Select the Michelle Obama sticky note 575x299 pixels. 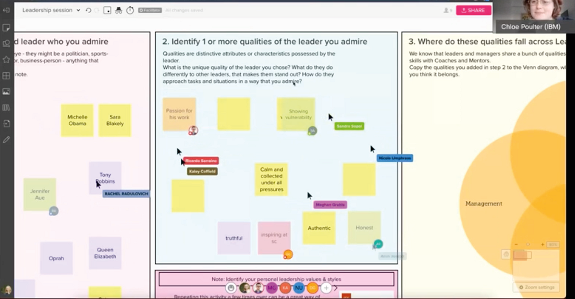[x=77, y=120]
